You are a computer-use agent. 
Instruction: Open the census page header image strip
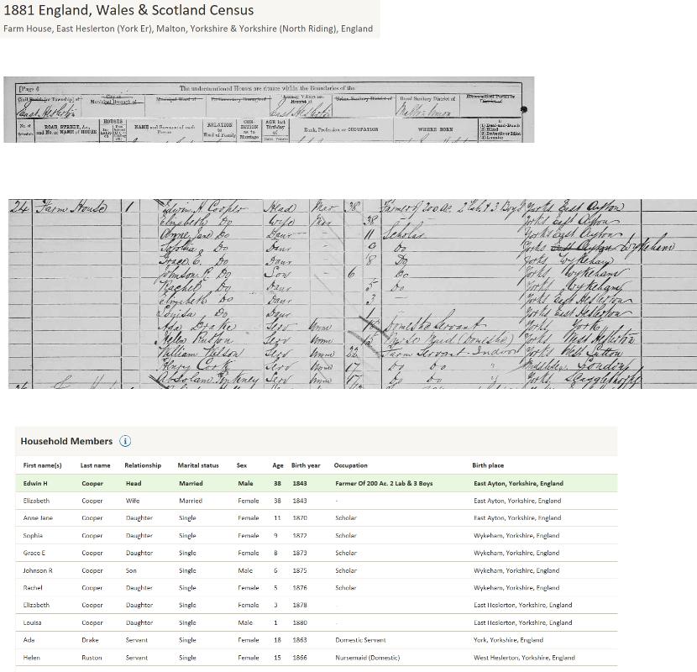pos(268,109)
